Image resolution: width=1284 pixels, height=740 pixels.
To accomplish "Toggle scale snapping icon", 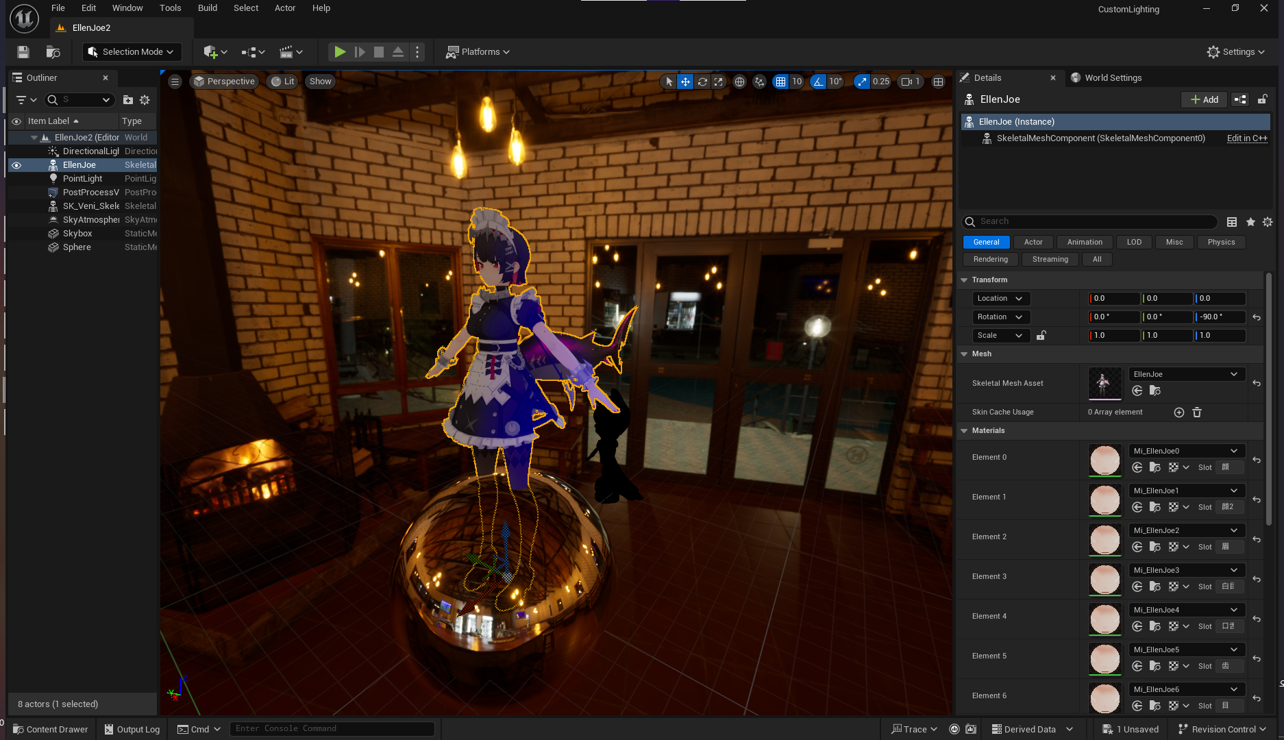I will tap(862, 82).
